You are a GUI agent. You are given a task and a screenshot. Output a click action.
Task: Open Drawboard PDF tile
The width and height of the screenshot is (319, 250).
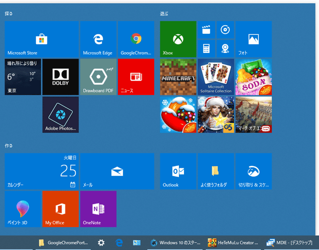pos(98,77)
